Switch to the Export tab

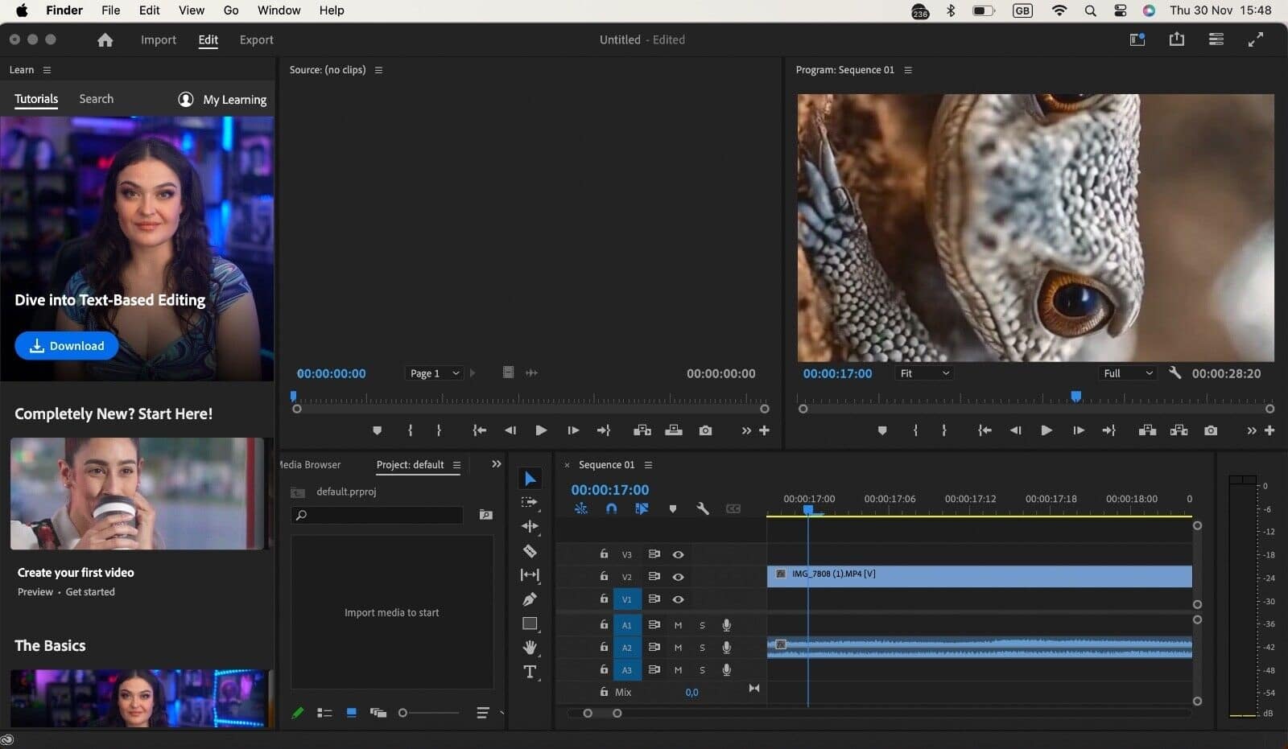[x=257, y=39]
